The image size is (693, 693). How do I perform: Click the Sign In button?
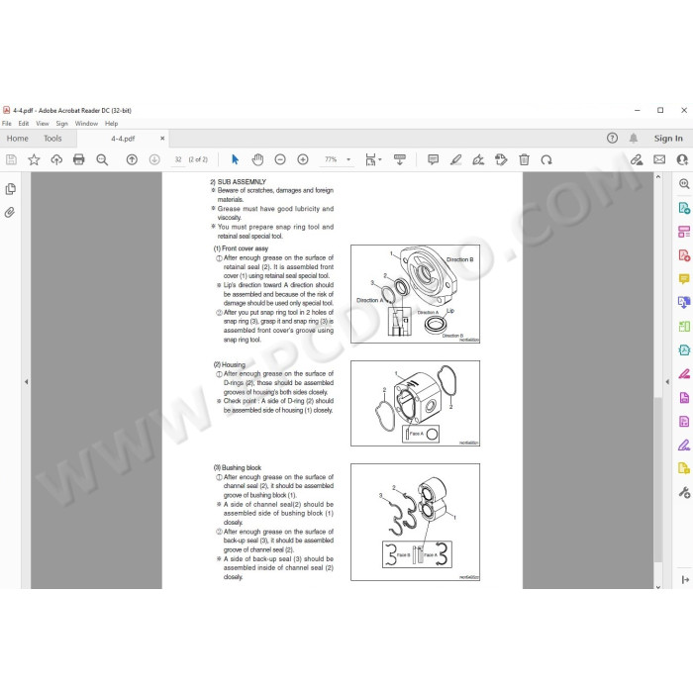point(668,139)
